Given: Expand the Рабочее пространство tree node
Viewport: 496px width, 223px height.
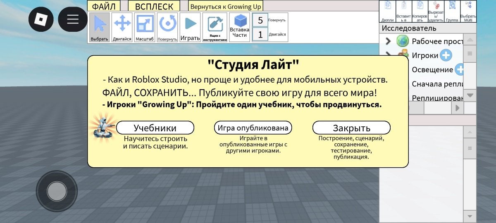Looking at the screenshot, I should click(x=388, y=41).
